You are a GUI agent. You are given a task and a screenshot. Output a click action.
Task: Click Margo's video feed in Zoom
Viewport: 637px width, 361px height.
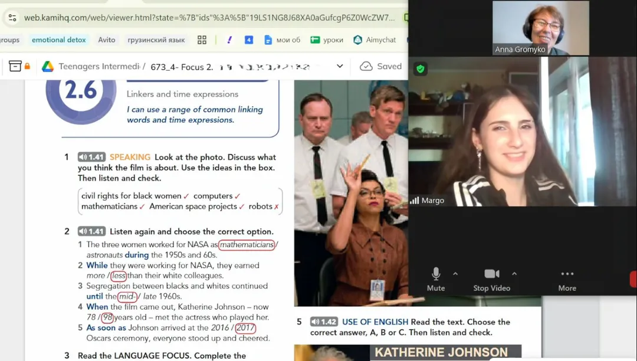coord(523,132)
